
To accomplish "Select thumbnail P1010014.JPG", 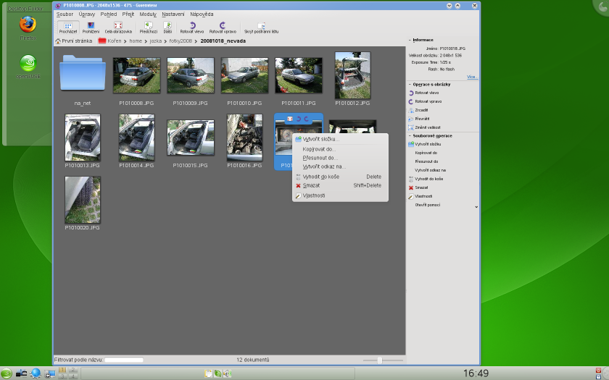I will [x=136, y=138].
